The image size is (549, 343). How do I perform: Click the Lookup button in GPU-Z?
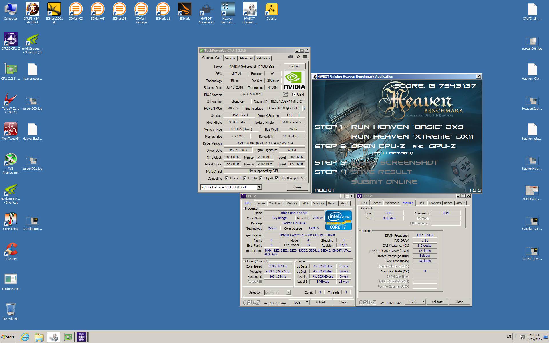click(x=294, y=66)
